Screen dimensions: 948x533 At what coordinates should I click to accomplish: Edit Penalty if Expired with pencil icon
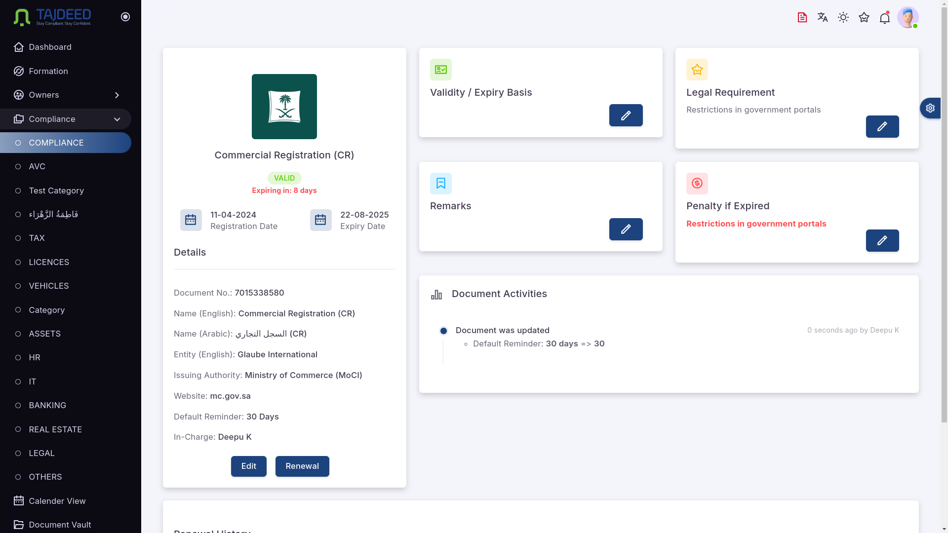point(882,241)
